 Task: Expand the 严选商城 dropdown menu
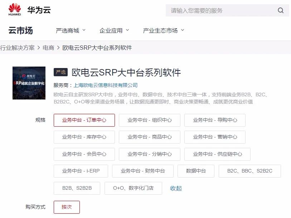click(x=71, y=30)
